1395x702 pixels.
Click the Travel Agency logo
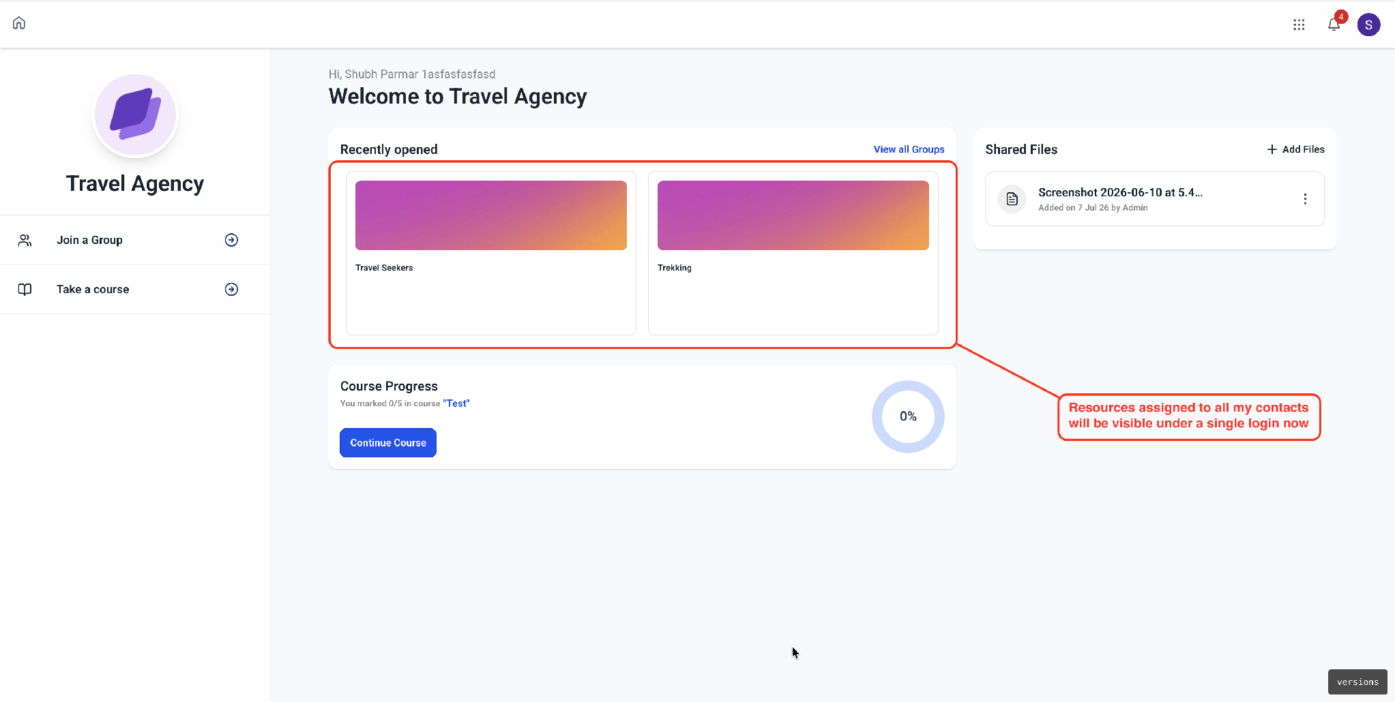[x=135, y=116]
